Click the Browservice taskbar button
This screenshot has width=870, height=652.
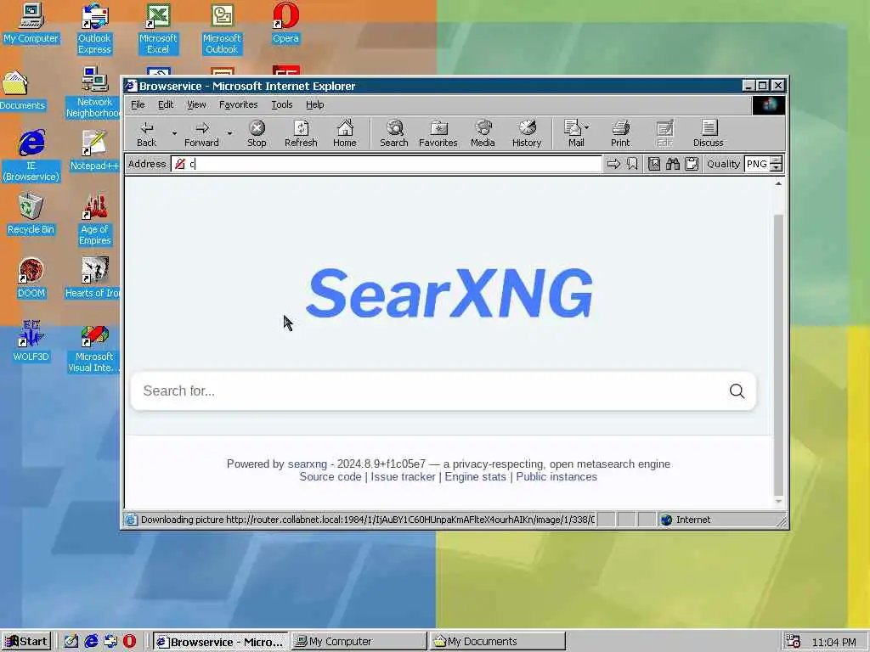tap(220, 642)
